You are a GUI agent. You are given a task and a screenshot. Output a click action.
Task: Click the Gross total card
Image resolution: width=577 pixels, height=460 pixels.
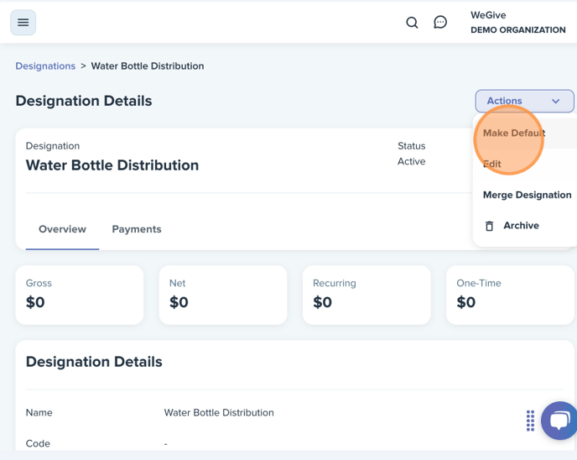pyautogui.click(x=80, y=295)
